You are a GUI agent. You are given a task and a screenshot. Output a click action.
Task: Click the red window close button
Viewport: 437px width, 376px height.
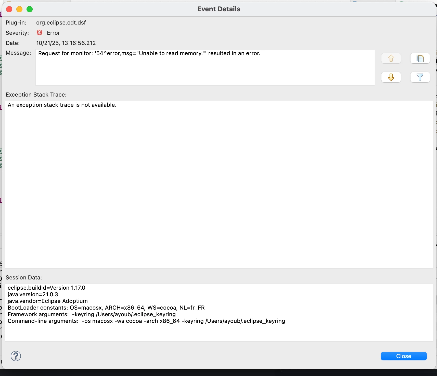9,9
